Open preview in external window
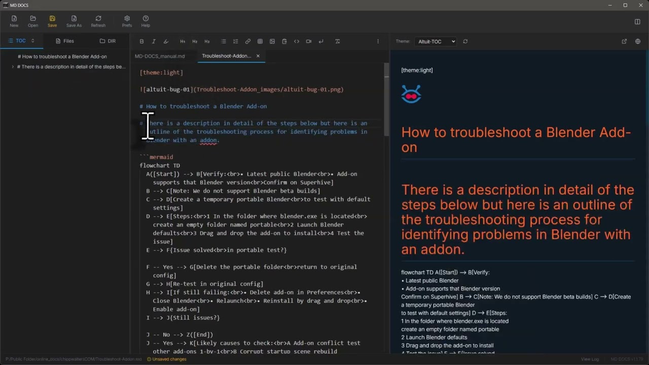649x365 pixels. (x=624, y=42)
